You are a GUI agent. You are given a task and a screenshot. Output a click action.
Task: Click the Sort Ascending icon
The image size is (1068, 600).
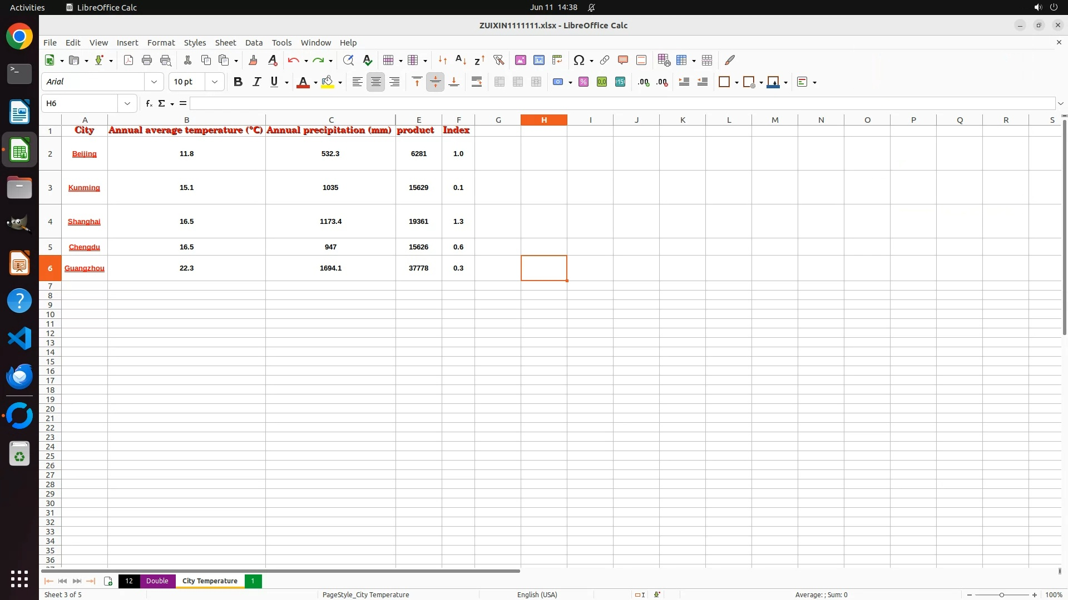(461, 60)
